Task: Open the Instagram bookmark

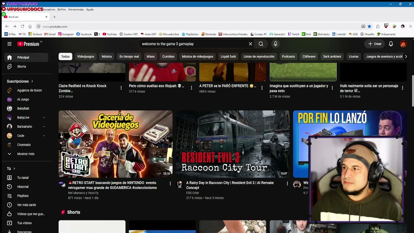Action: pyautogui.click(x=66, y=34)
